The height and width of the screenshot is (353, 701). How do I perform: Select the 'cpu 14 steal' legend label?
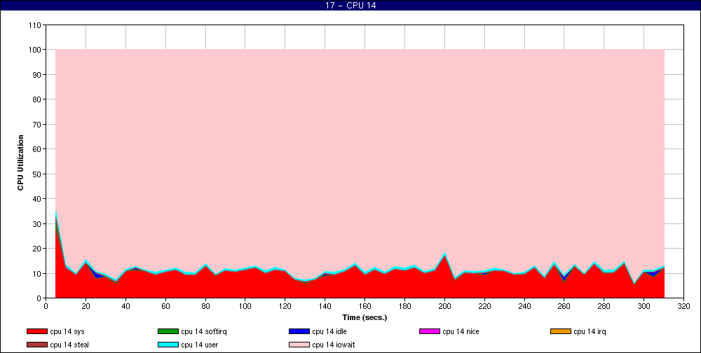coord(69,345)
